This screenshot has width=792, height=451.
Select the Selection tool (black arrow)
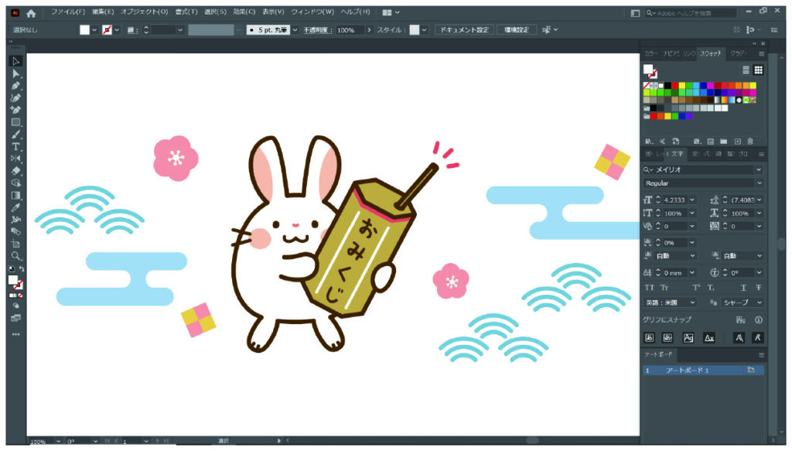[x=15, y=61]
